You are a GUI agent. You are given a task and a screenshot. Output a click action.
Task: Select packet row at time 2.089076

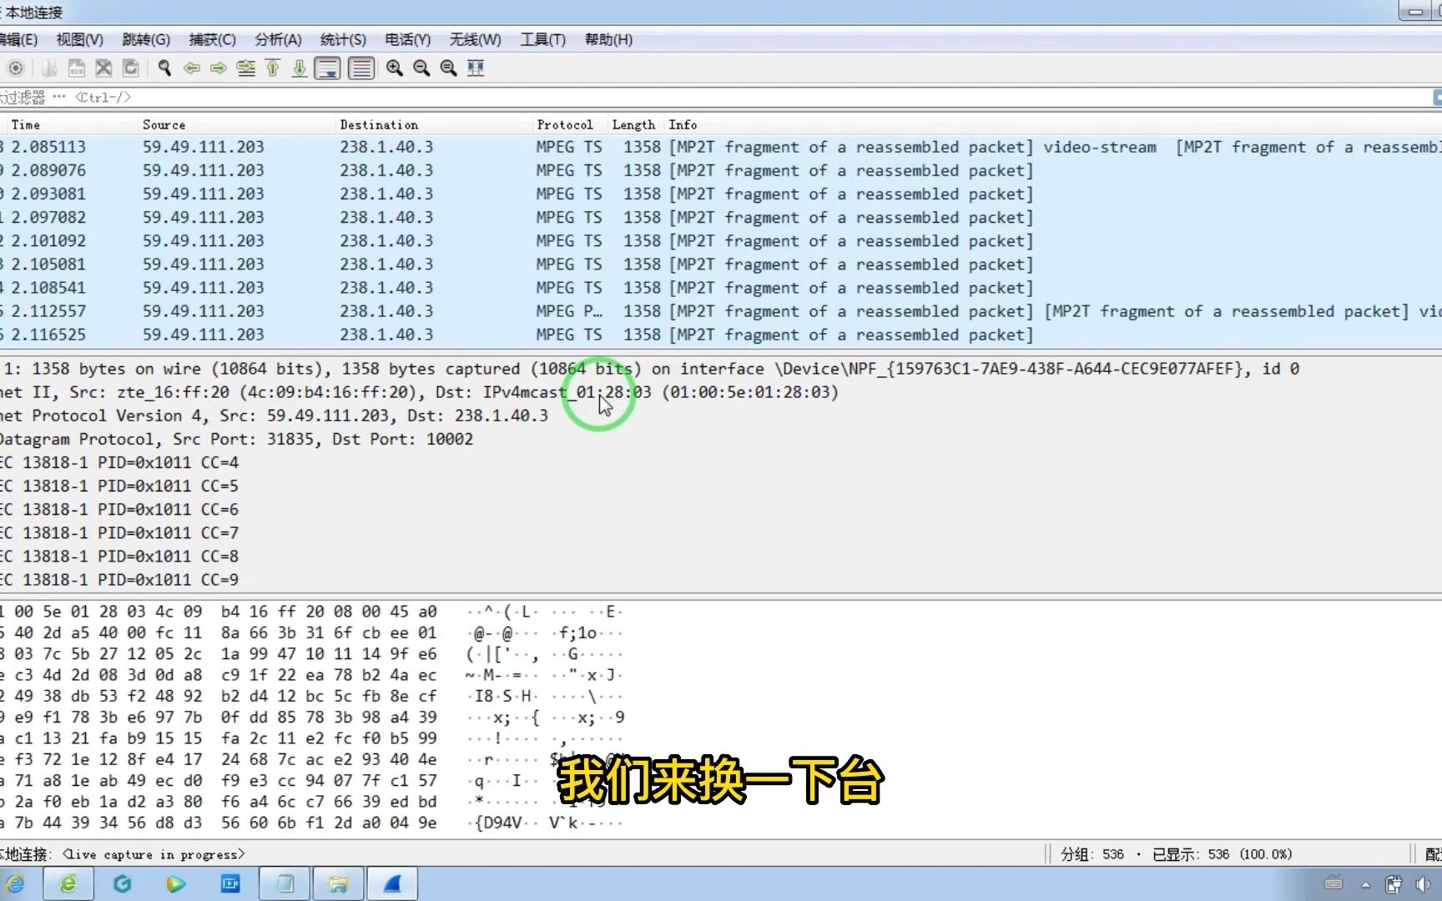721,170
